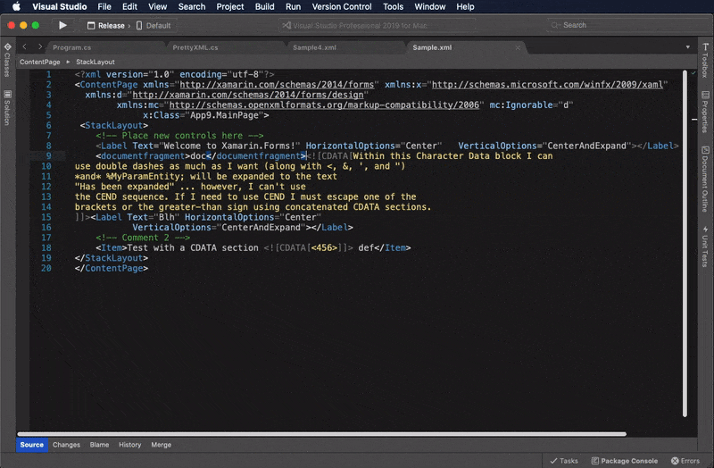This screenshot has height=468, width=714.
Task: Open the Window menu
Action: click(430, 6)
